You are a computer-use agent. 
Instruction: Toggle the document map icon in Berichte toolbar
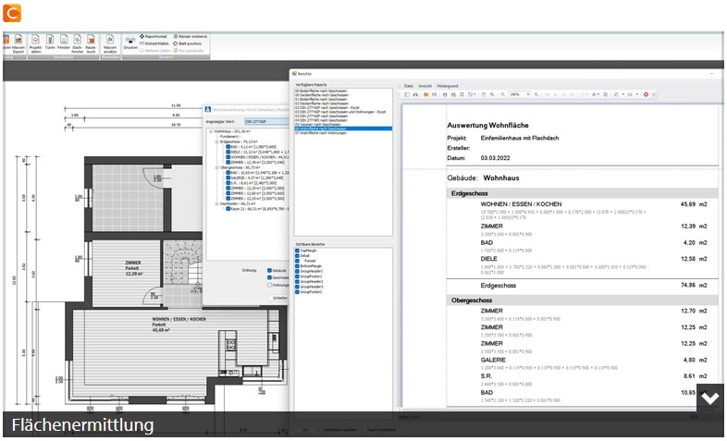(407, 94)
